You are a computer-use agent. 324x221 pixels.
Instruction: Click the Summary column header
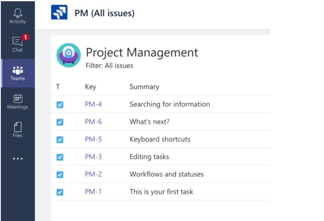145,87
